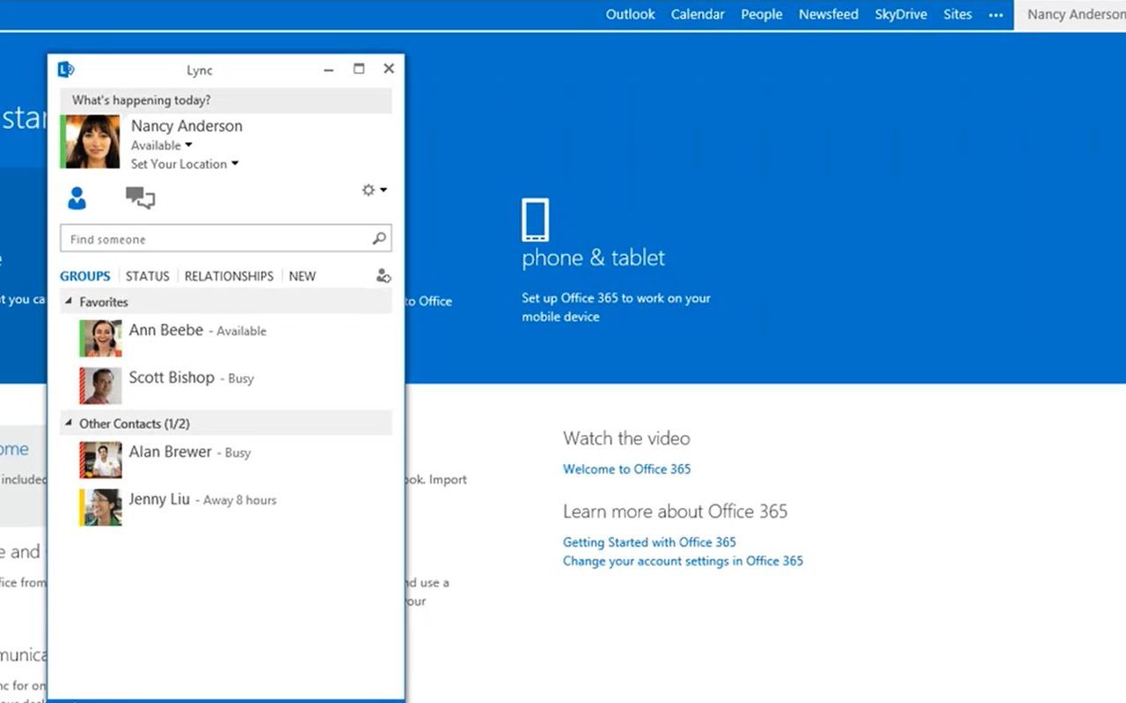Image resolution: width=1126 pixels, height=703 pixels.
Task: Collapse the Favorites group
Action: coord(69,301)
